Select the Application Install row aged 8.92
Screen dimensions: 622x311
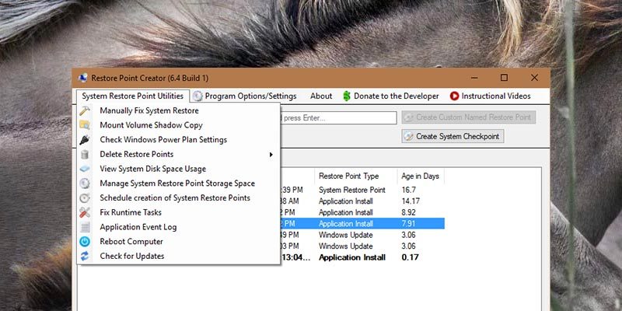point(362,212)
